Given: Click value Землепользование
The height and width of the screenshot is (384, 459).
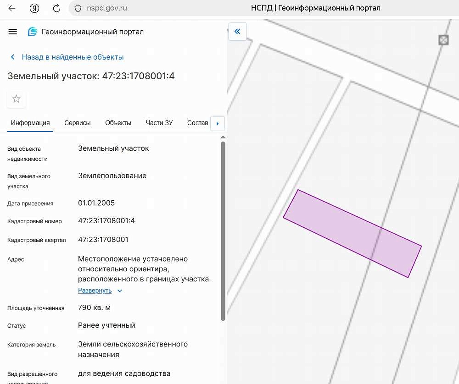Looking at the screenshot, I should point(112,176).
